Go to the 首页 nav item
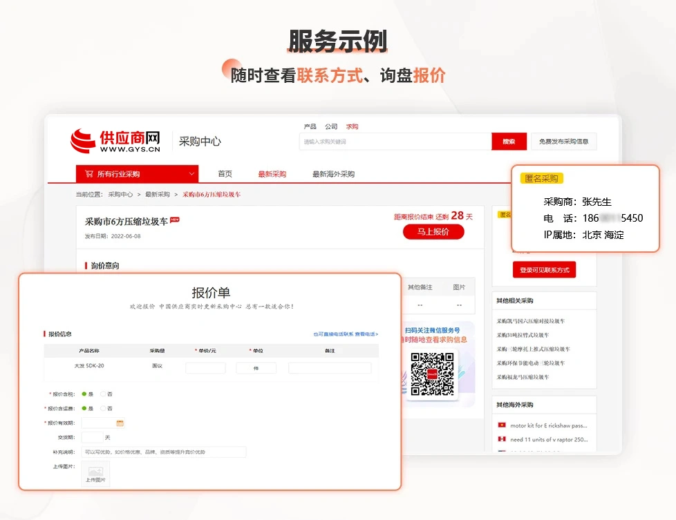 pyautogui.click(x=225, y=173)
